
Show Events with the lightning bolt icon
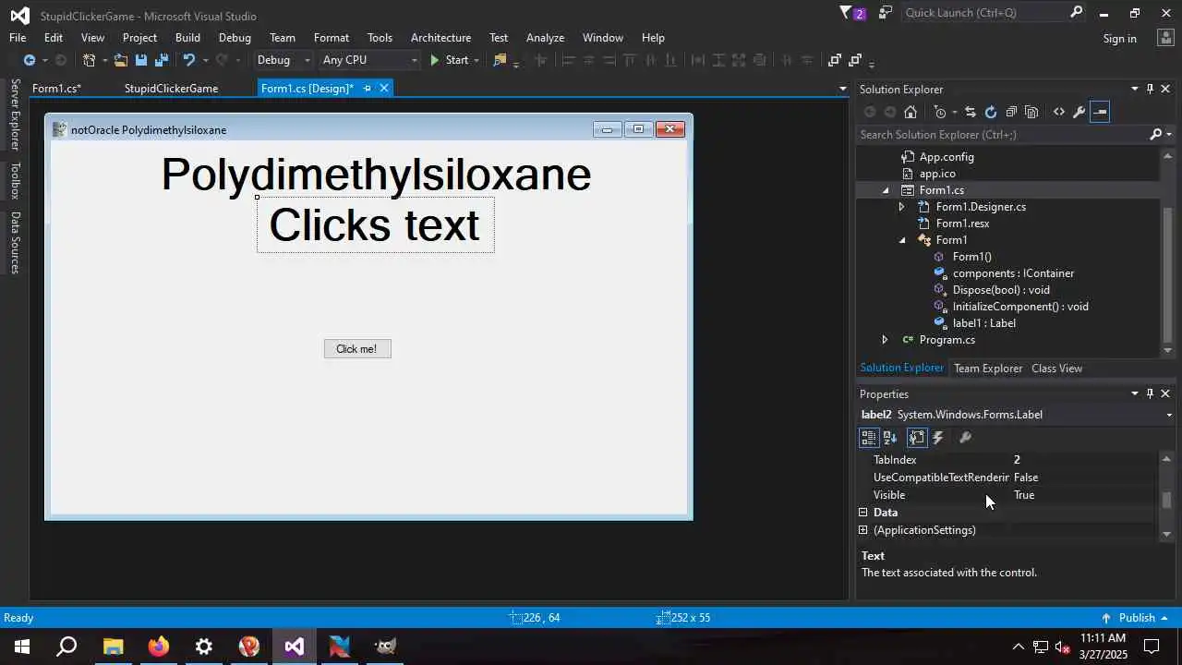click(x=938, y=438)
